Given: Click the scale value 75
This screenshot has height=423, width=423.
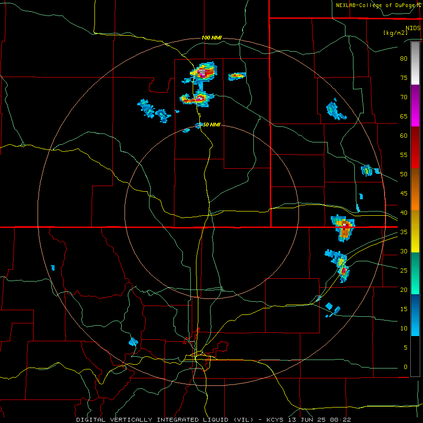Looking at the screenshot, I should pyautogui.click(x=404, y=78).
